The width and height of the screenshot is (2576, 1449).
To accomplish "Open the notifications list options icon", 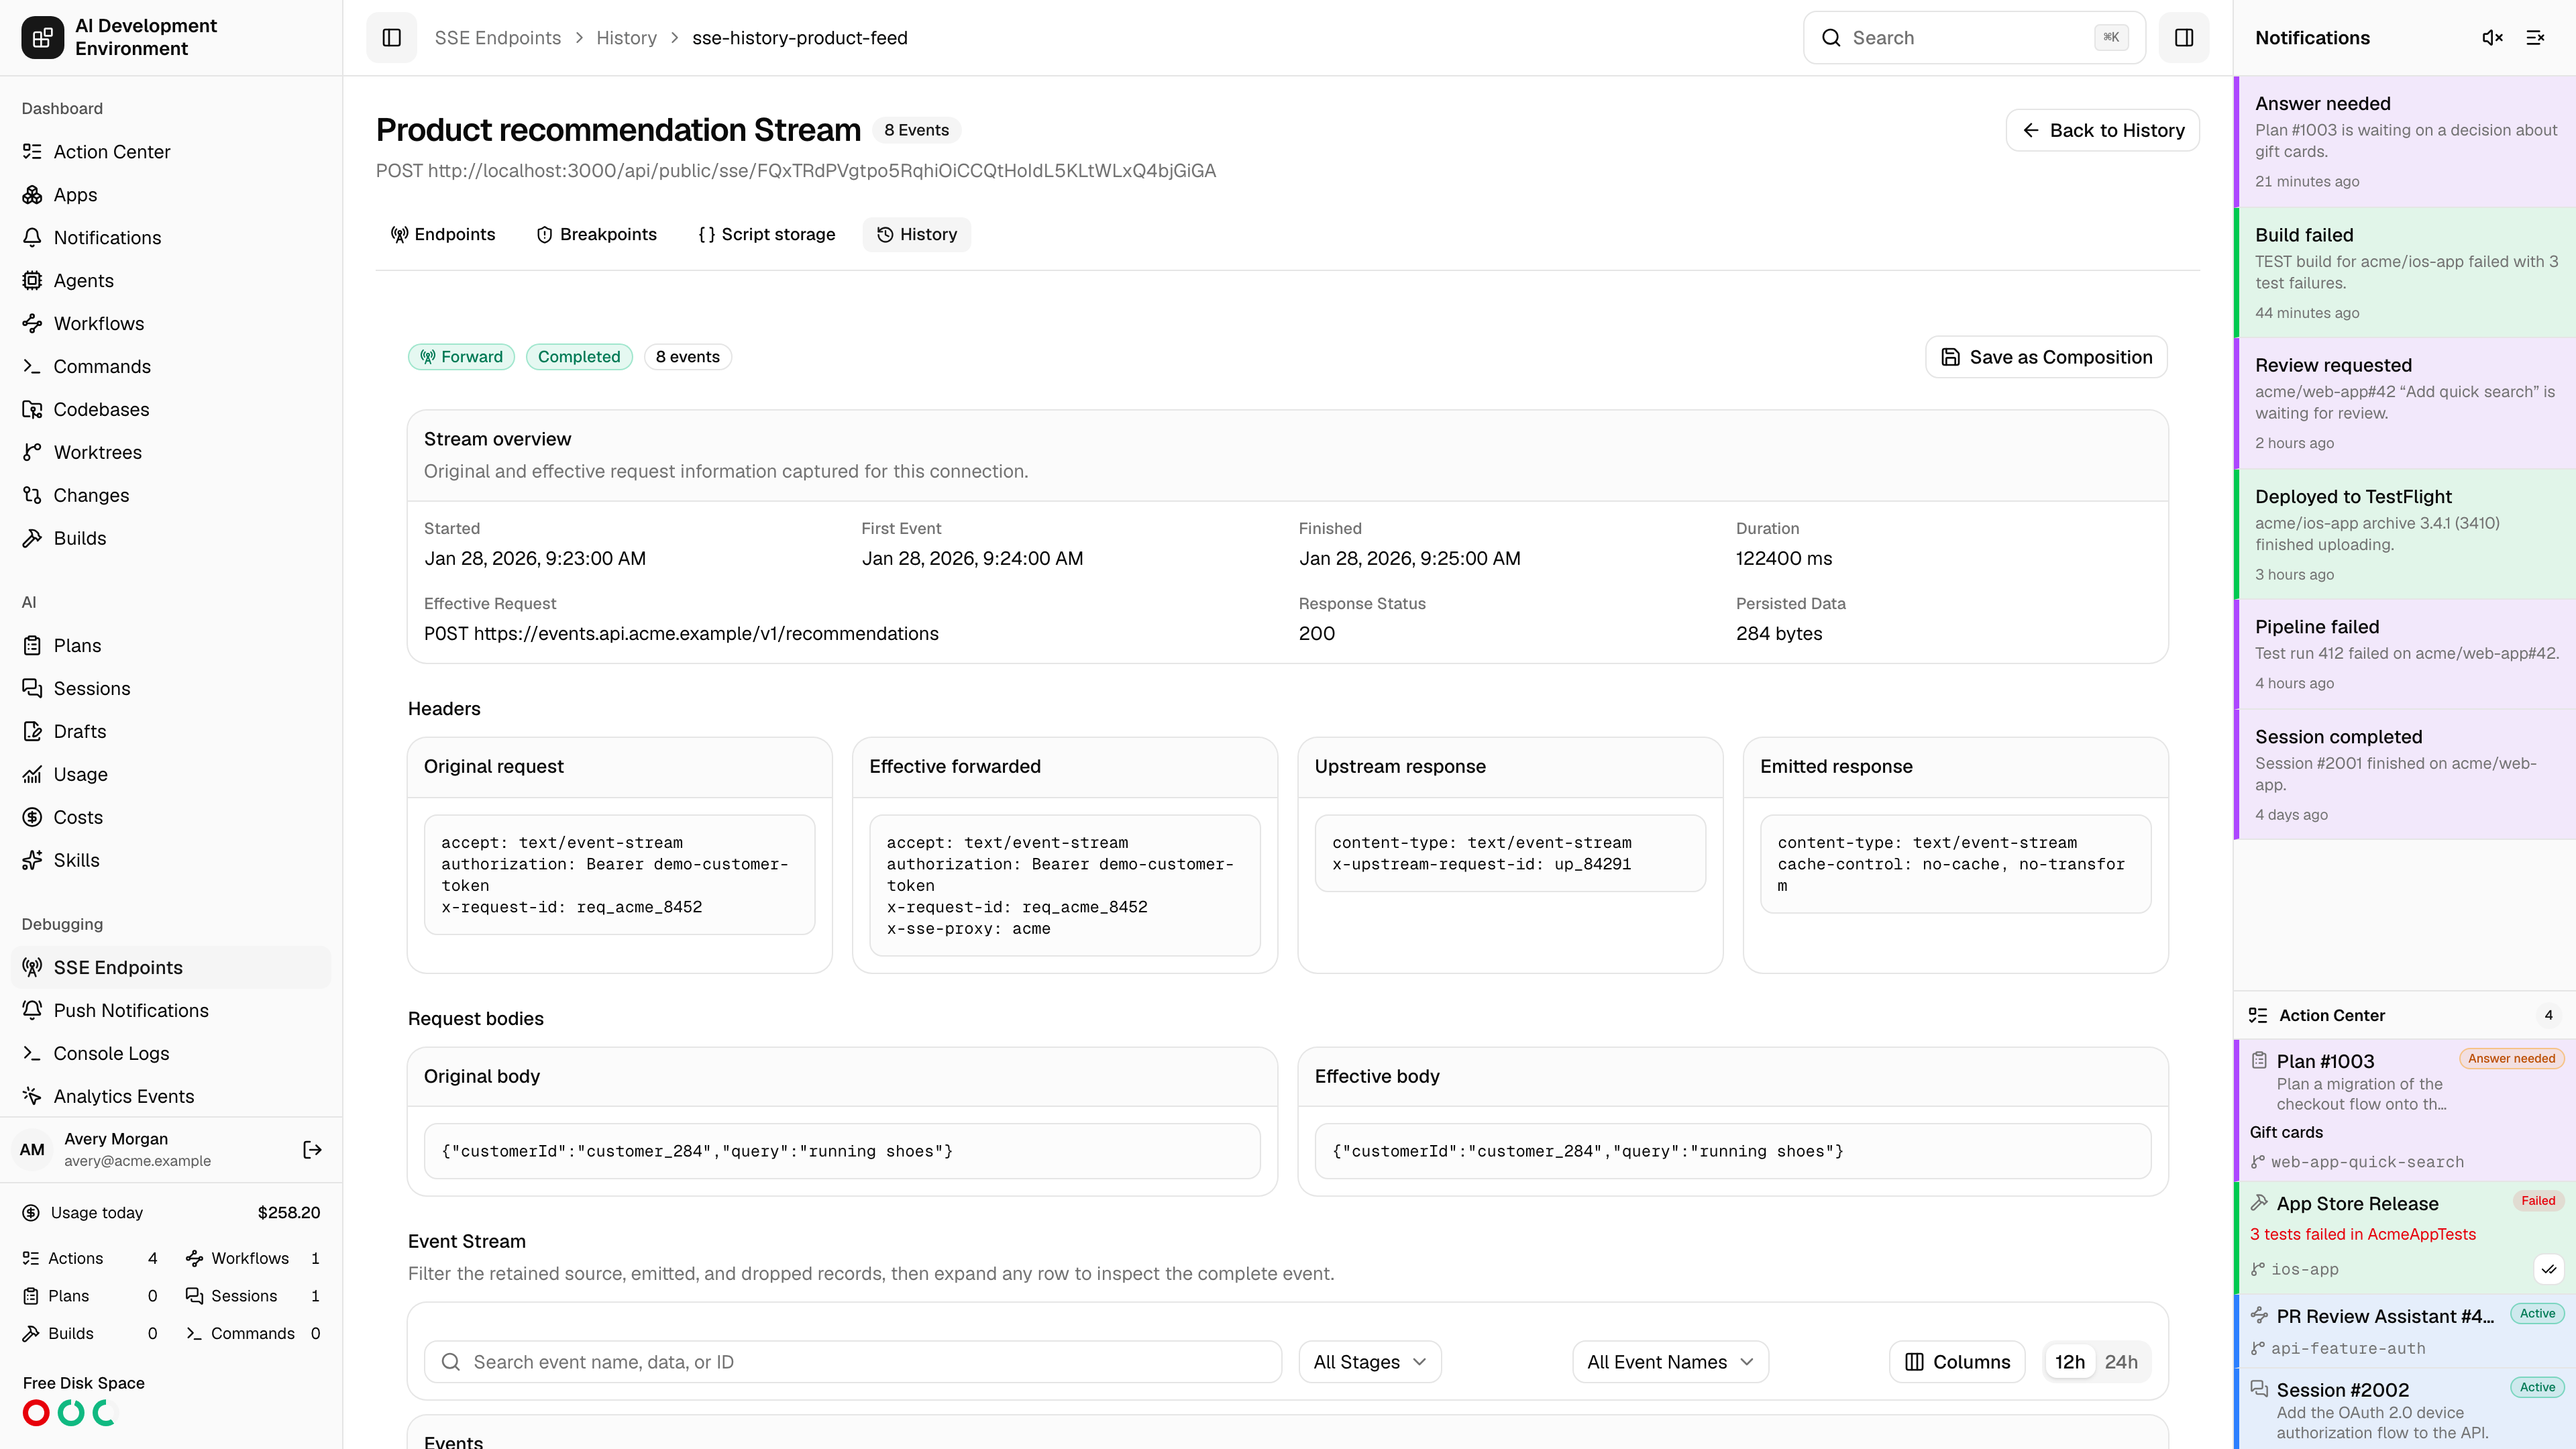I will click(x=2535, y=38).
